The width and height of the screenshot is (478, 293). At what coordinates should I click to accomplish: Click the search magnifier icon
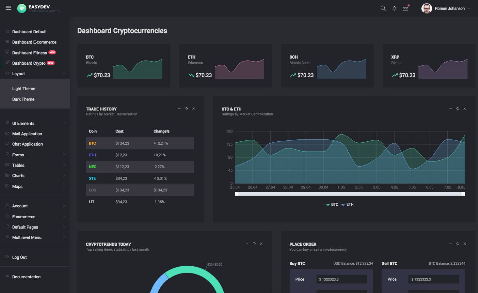pyautogui.click(x=383, y=9)
